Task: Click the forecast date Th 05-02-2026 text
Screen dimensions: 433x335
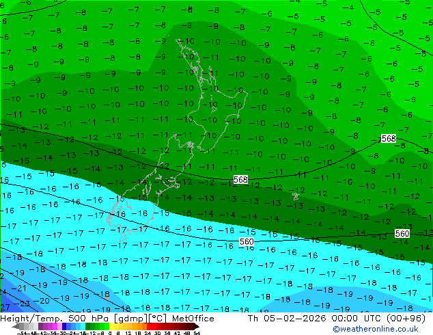Action: click(x=287, y=319)
